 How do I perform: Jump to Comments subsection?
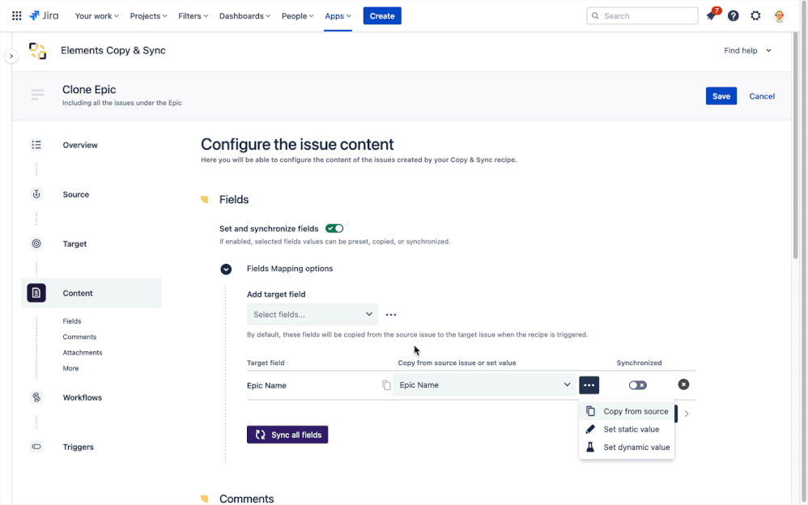coord(80,337)
